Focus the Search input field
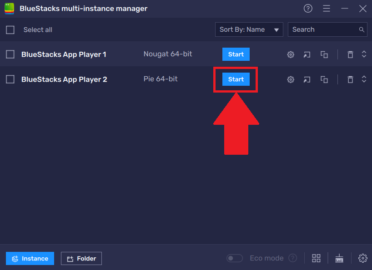 pos(327,29)
